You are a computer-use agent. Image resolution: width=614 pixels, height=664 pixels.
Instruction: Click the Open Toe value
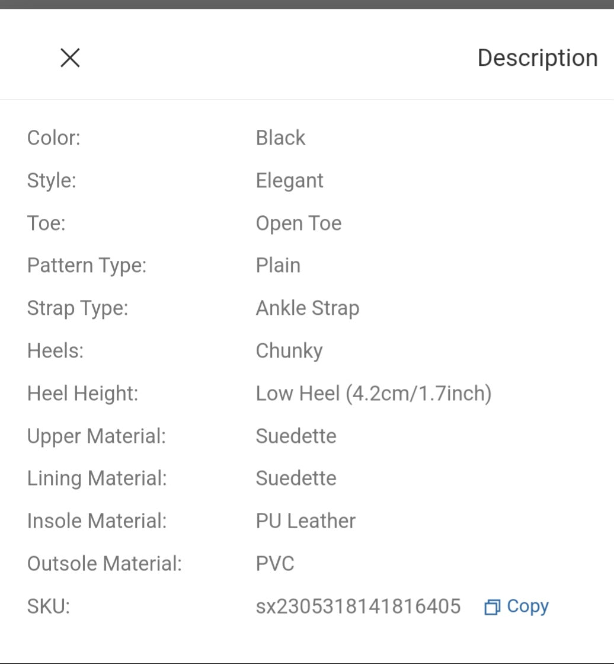point(299,224)
